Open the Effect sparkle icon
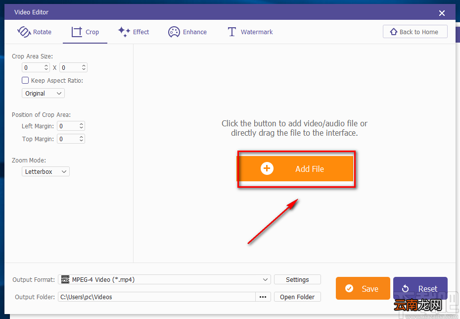 [124, 32]
